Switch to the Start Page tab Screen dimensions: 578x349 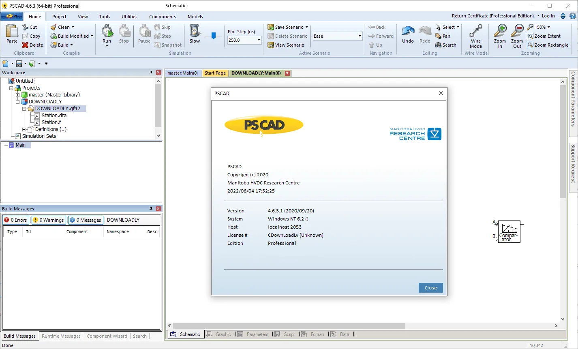(x=215, y=73)
